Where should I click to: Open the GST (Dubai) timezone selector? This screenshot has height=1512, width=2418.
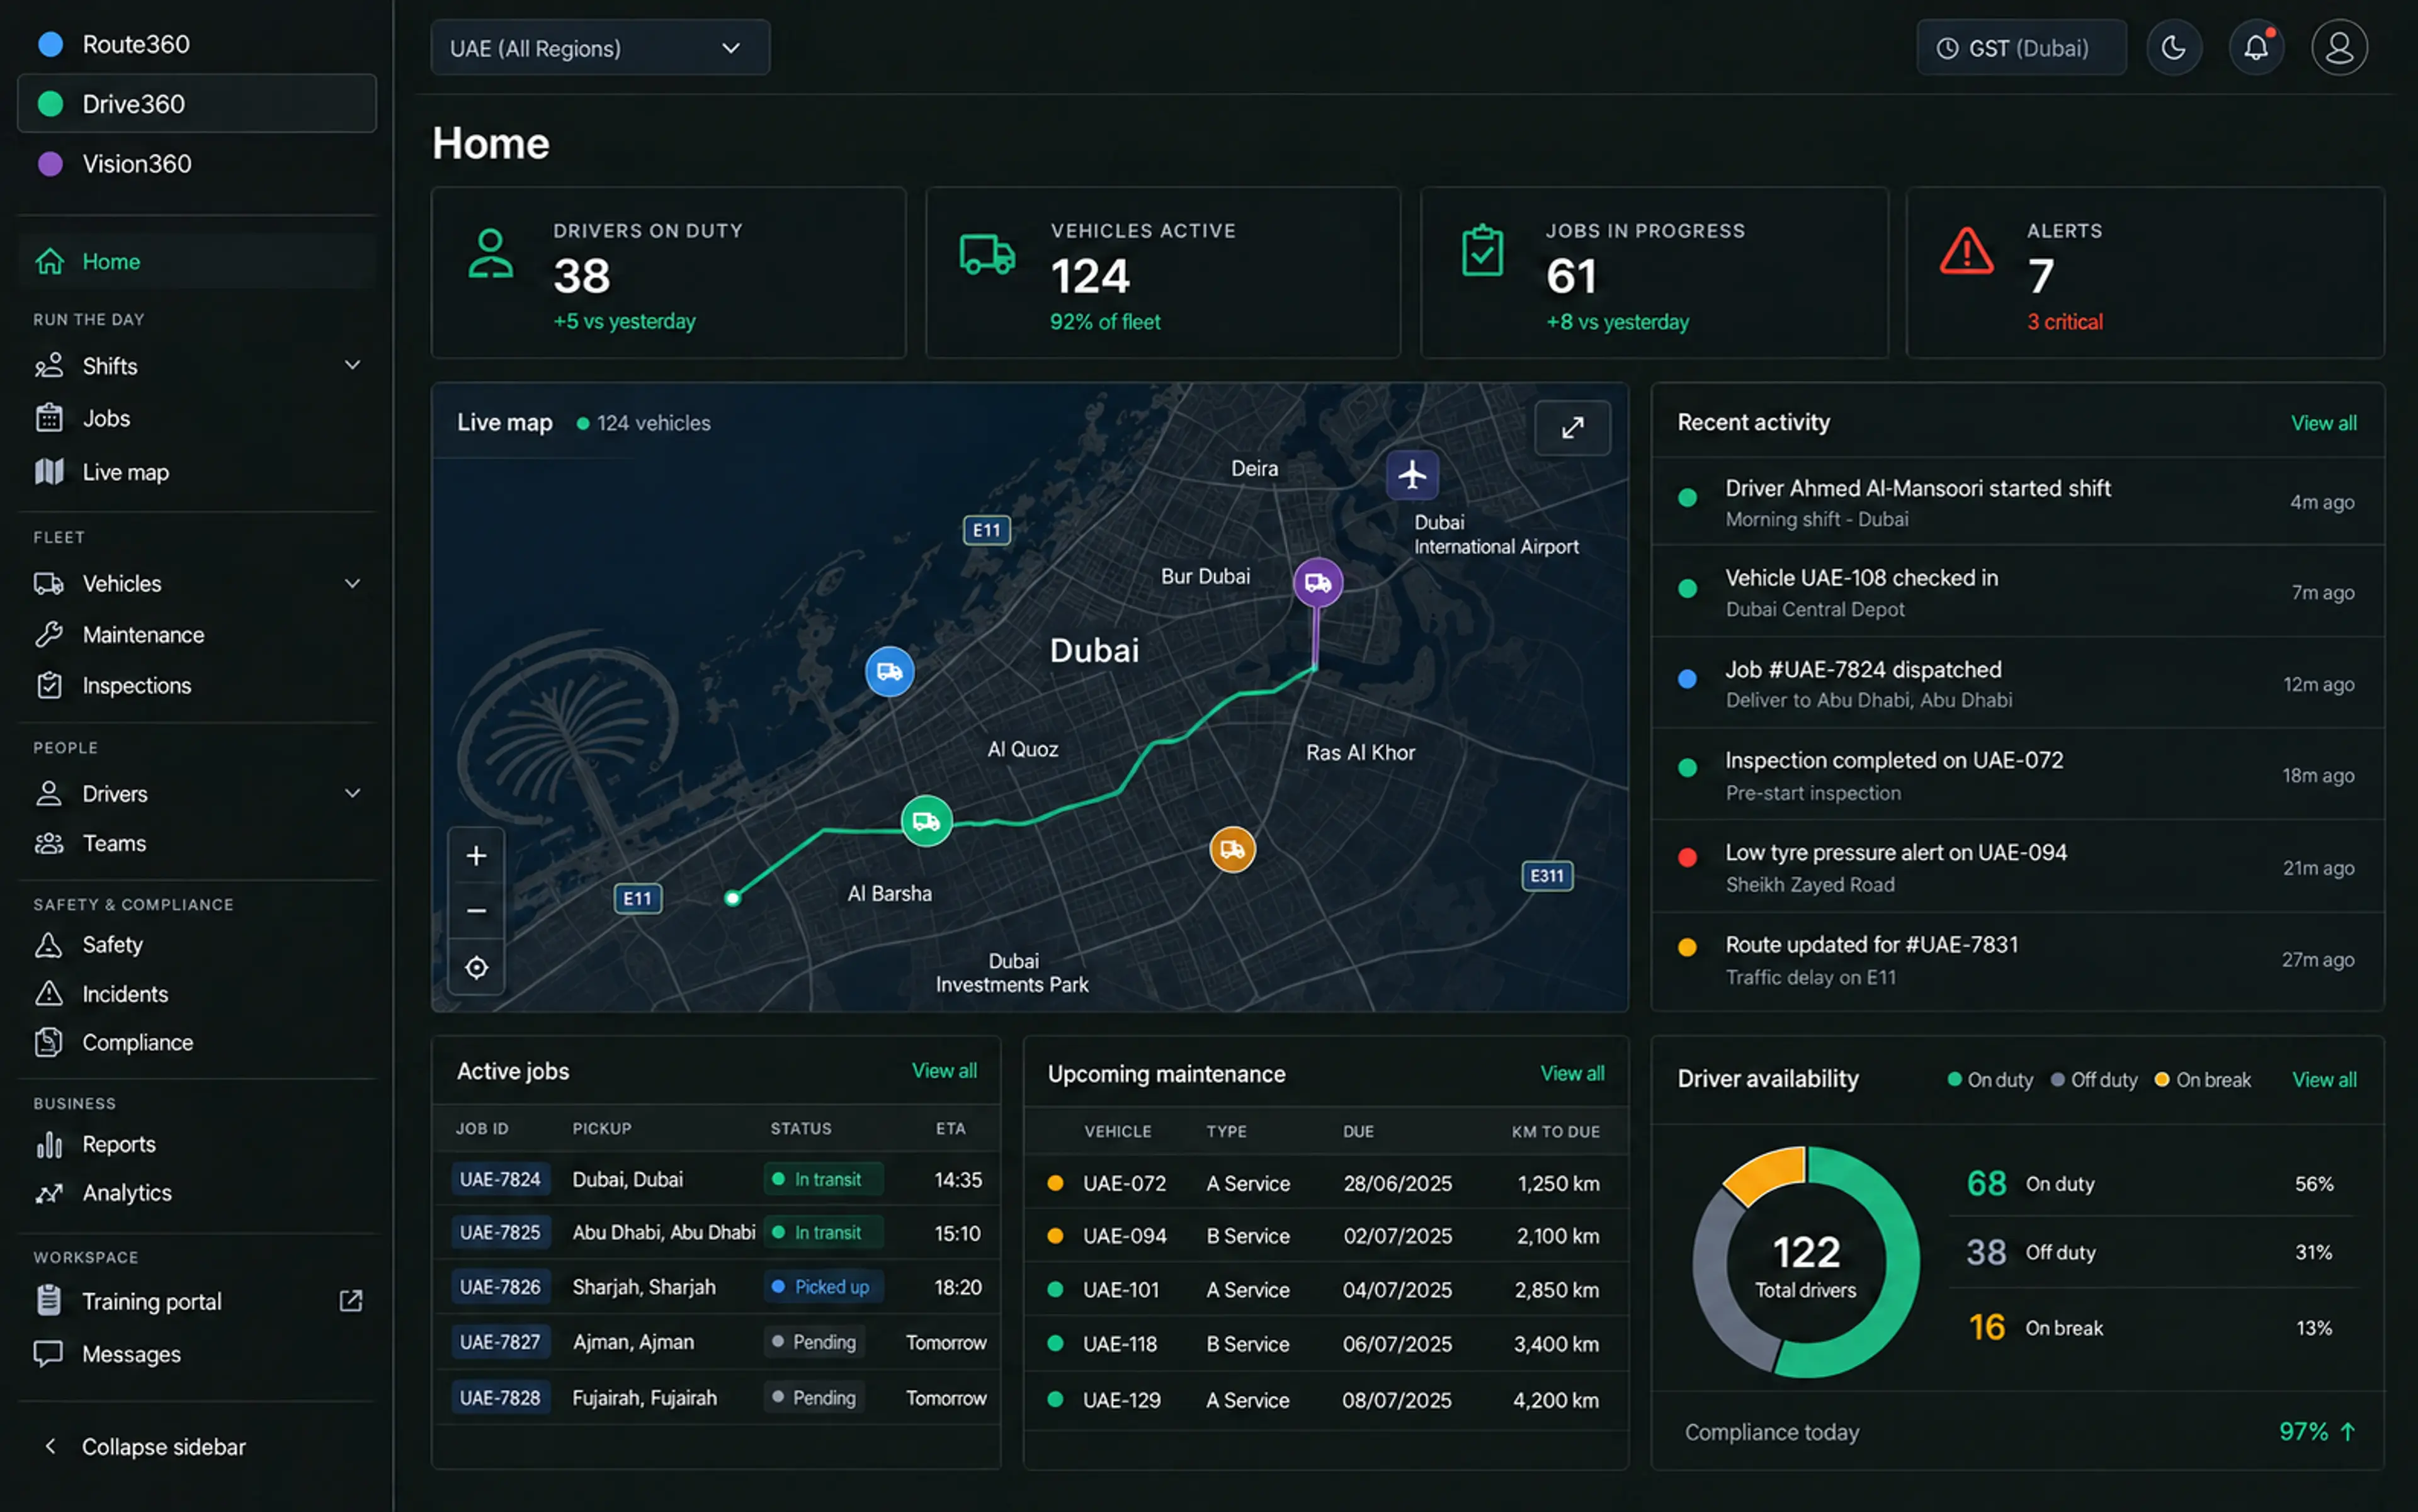tap(2021, 47)
